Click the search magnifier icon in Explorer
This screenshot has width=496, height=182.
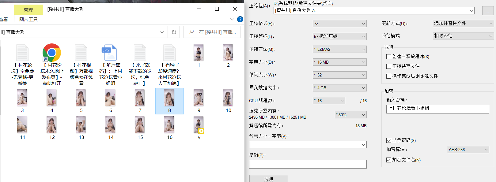click(191, 32)
